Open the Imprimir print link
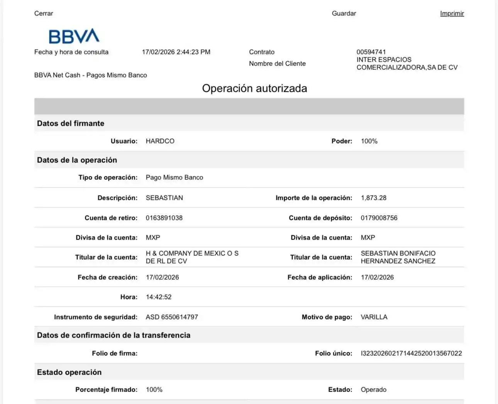Viewport: 498px width, 404px height. coord(452,14)
